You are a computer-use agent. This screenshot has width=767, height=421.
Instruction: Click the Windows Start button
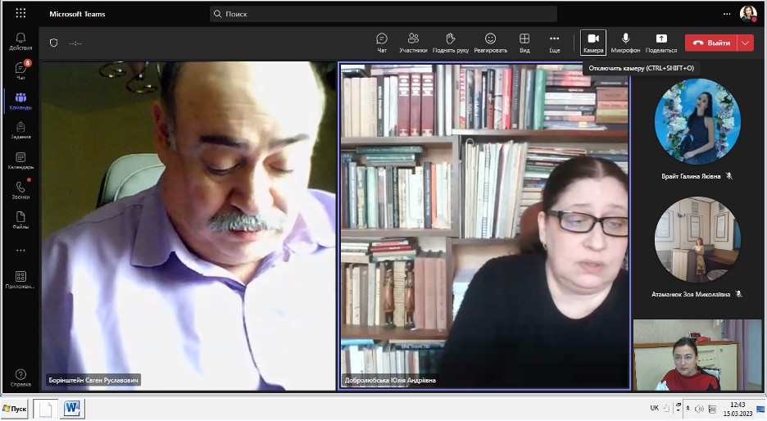click(x=16, y=408)
